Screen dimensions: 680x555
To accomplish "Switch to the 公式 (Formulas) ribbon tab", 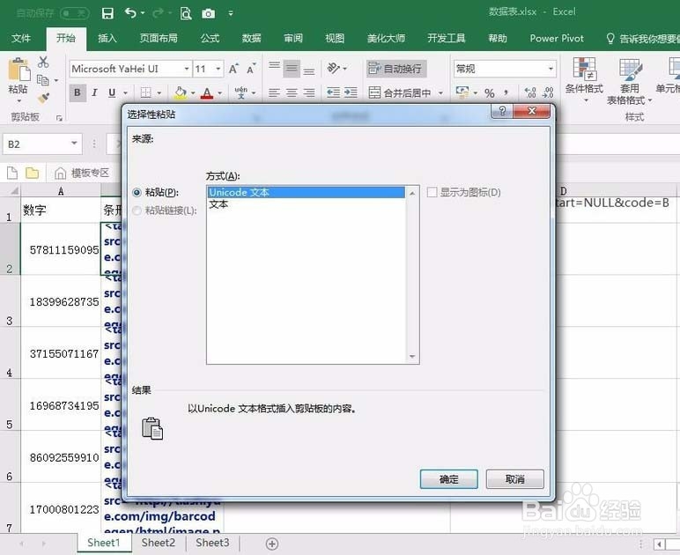I will [210, 38].
